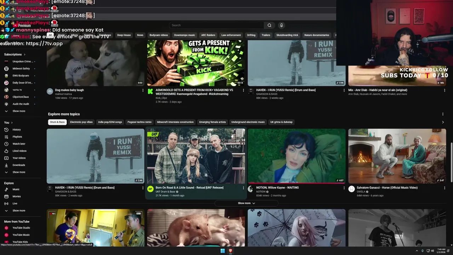This screenshot has height=255, width=453.
Task: Select the ARC Raiders chip
Action: coord(208,35)
